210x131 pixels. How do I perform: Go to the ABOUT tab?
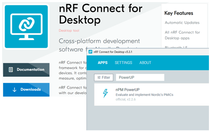[145, 63]
